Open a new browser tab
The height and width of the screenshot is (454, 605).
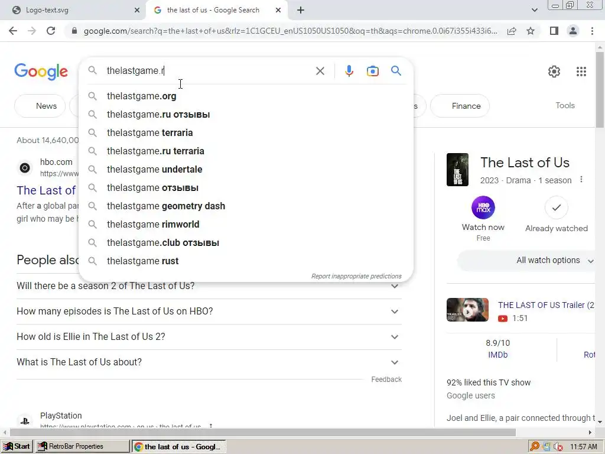(301, 11)
